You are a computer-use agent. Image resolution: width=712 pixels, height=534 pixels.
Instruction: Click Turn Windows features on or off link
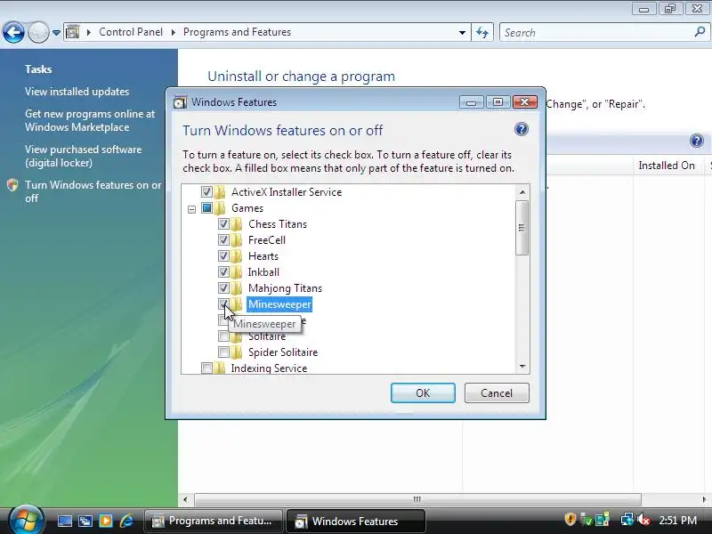(93, 191)
